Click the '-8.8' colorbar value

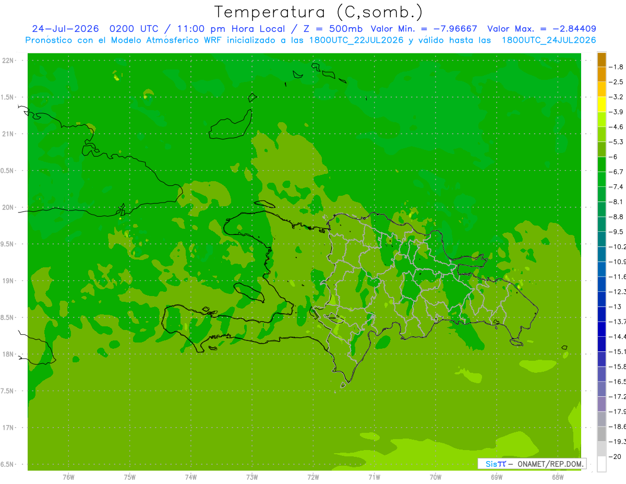click(617, 216)
